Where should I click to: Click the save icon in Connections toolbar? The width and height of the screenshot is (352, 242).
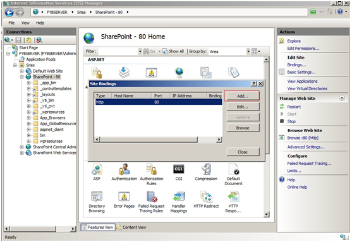click(x=18, y=40)
